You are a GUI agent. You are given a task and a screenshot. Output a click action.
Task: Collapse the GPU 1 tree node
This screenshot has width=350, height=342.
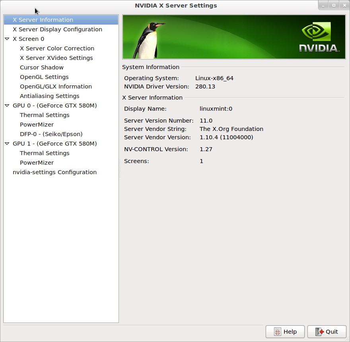tap(7, 144)
